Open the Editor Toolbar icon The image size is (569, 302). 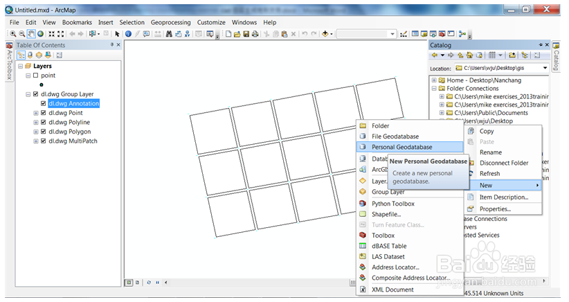403,34
